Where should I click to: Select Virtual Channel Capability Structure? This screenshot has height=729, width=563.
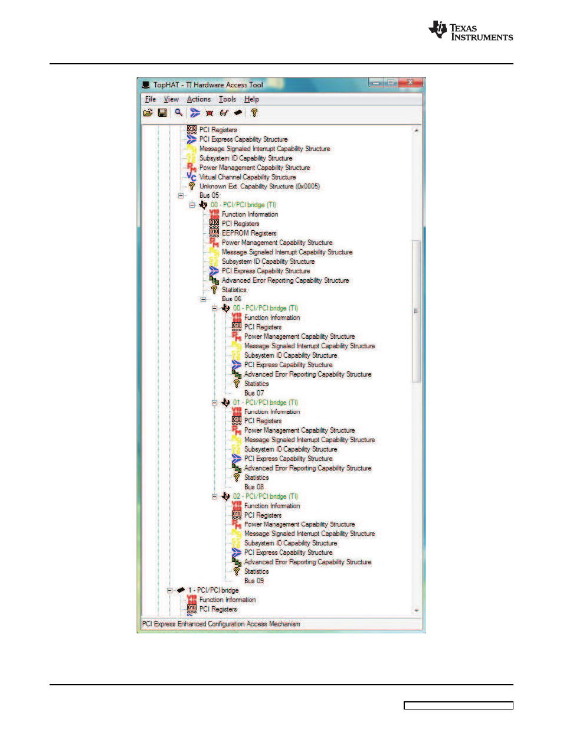247,177
